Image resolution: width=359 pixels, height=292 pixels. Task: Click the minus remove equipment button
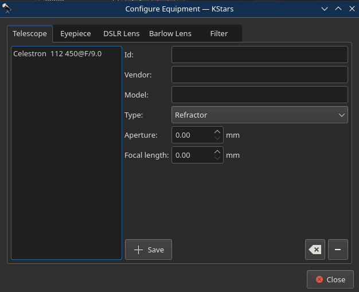tap(338, 250)
